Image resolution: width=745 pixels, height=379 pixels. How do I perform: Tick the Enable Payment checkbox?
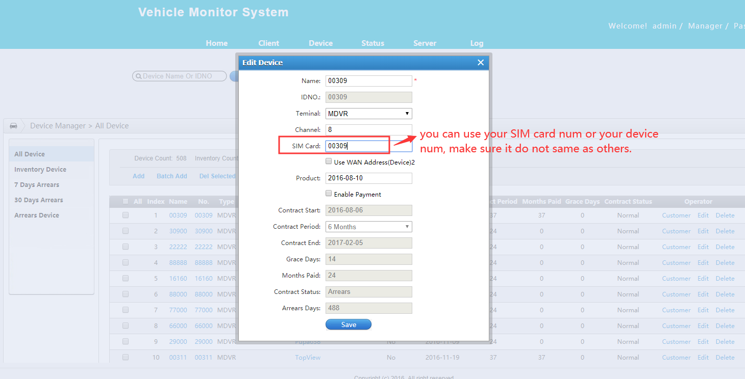point(329,194)
